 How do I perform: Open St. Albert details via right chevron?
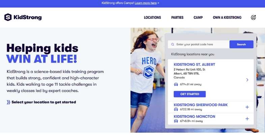click(x=247, y=80)
